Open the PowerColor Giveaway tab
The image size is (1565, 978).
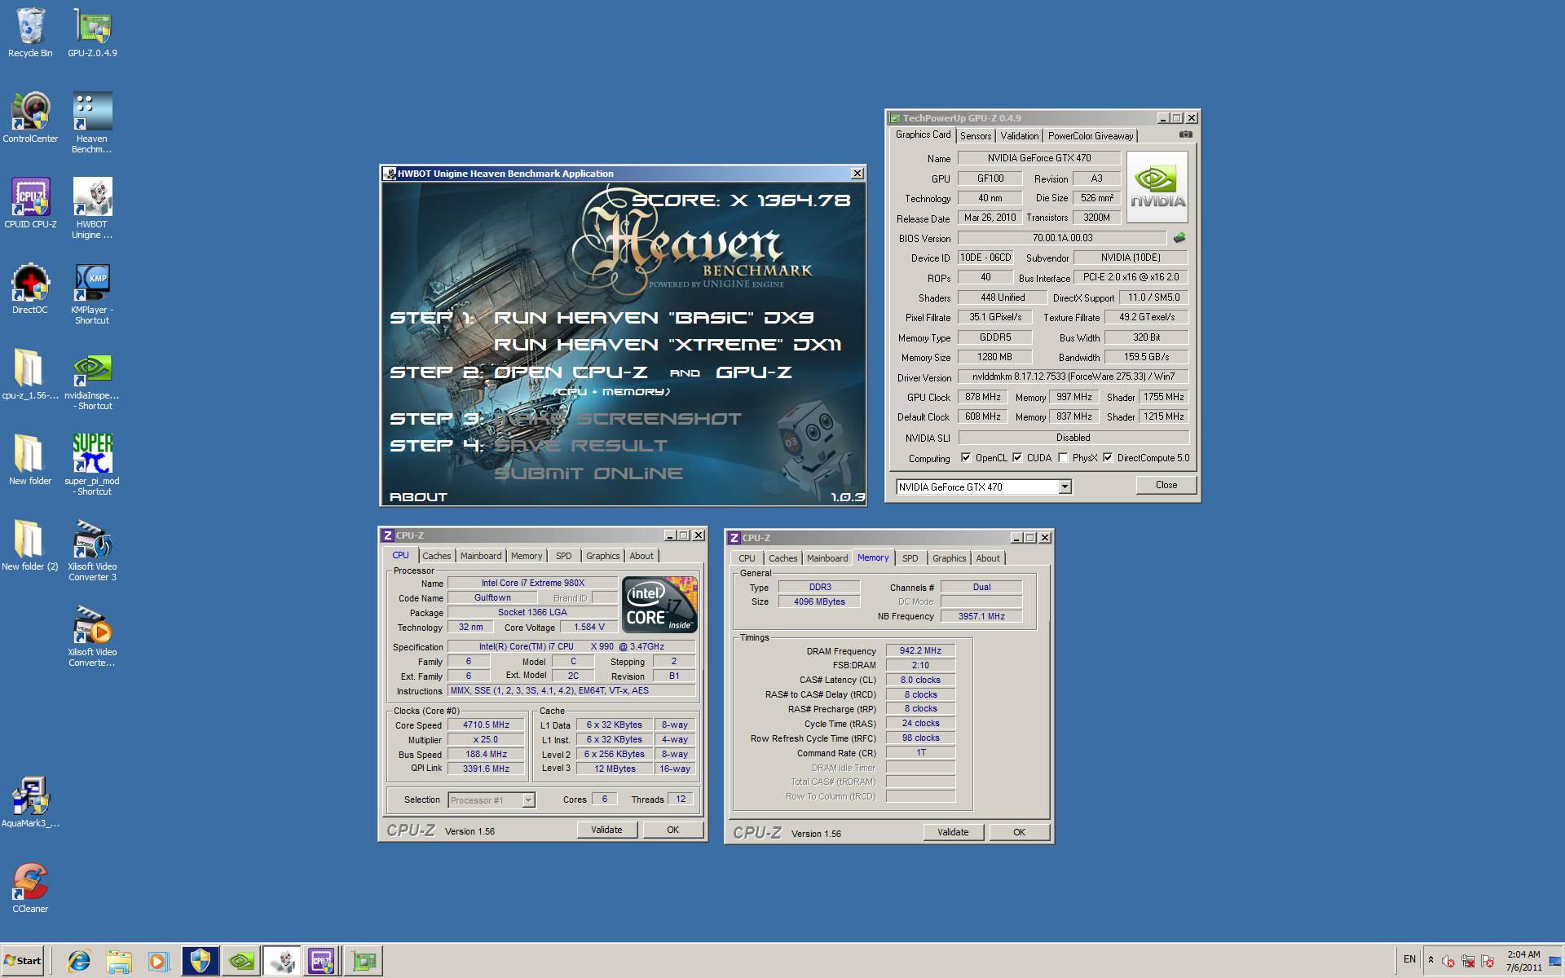pos(1090,136)
